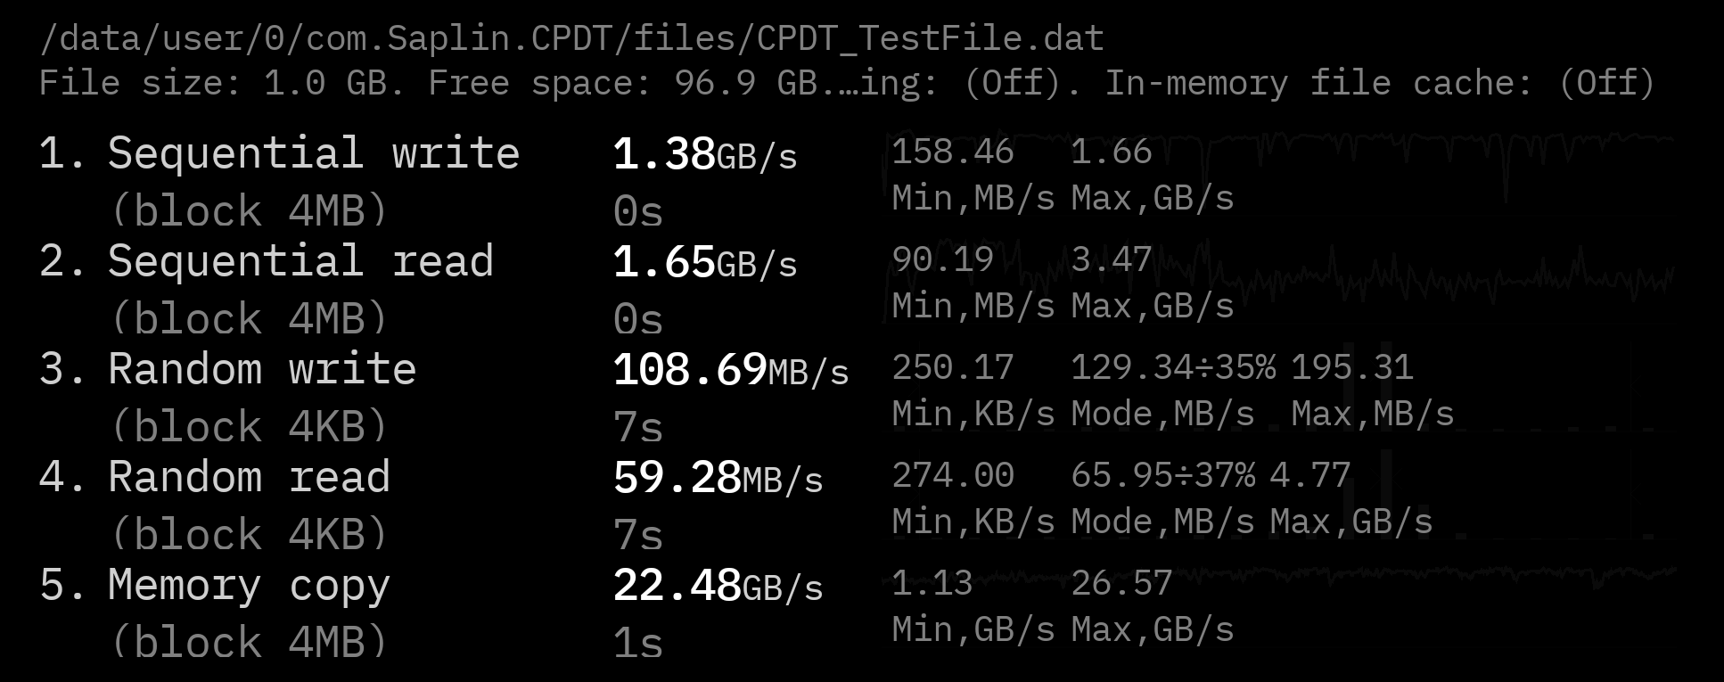Click the random read 65.95÷37% mode value
Screen dimensions: 1724x682
(x=1162, y=475)
